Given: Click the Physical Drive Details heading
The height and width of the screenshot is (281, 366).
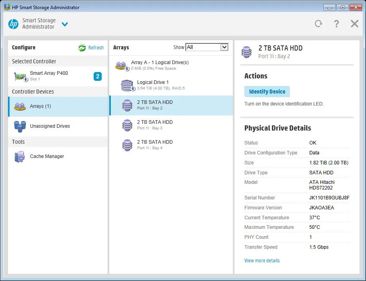Looking at the screenshot, I should (277, 128).
